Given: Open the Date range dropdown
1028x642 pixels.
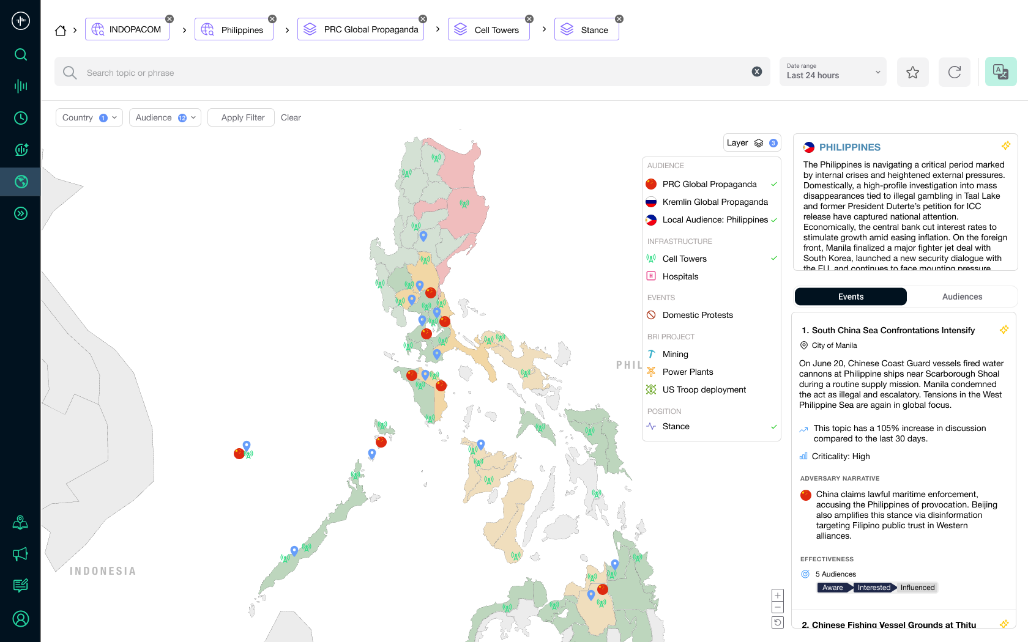Looking at the screenshot, I should (832, 72).
